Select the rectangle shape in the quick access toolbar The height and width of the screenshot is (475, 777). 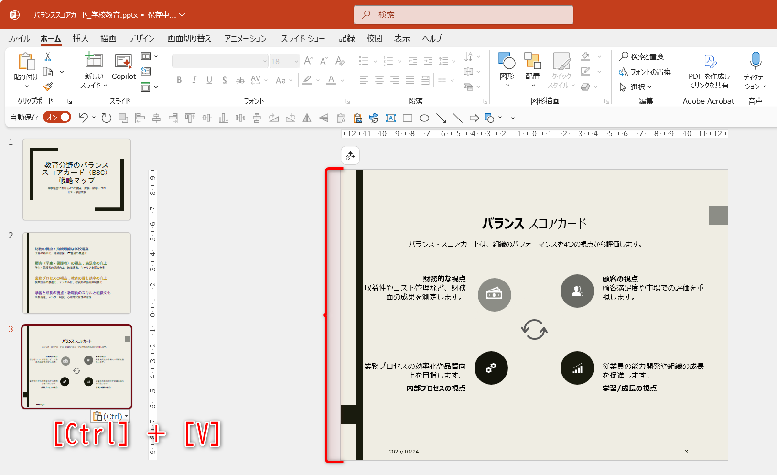tap(407, 118)
